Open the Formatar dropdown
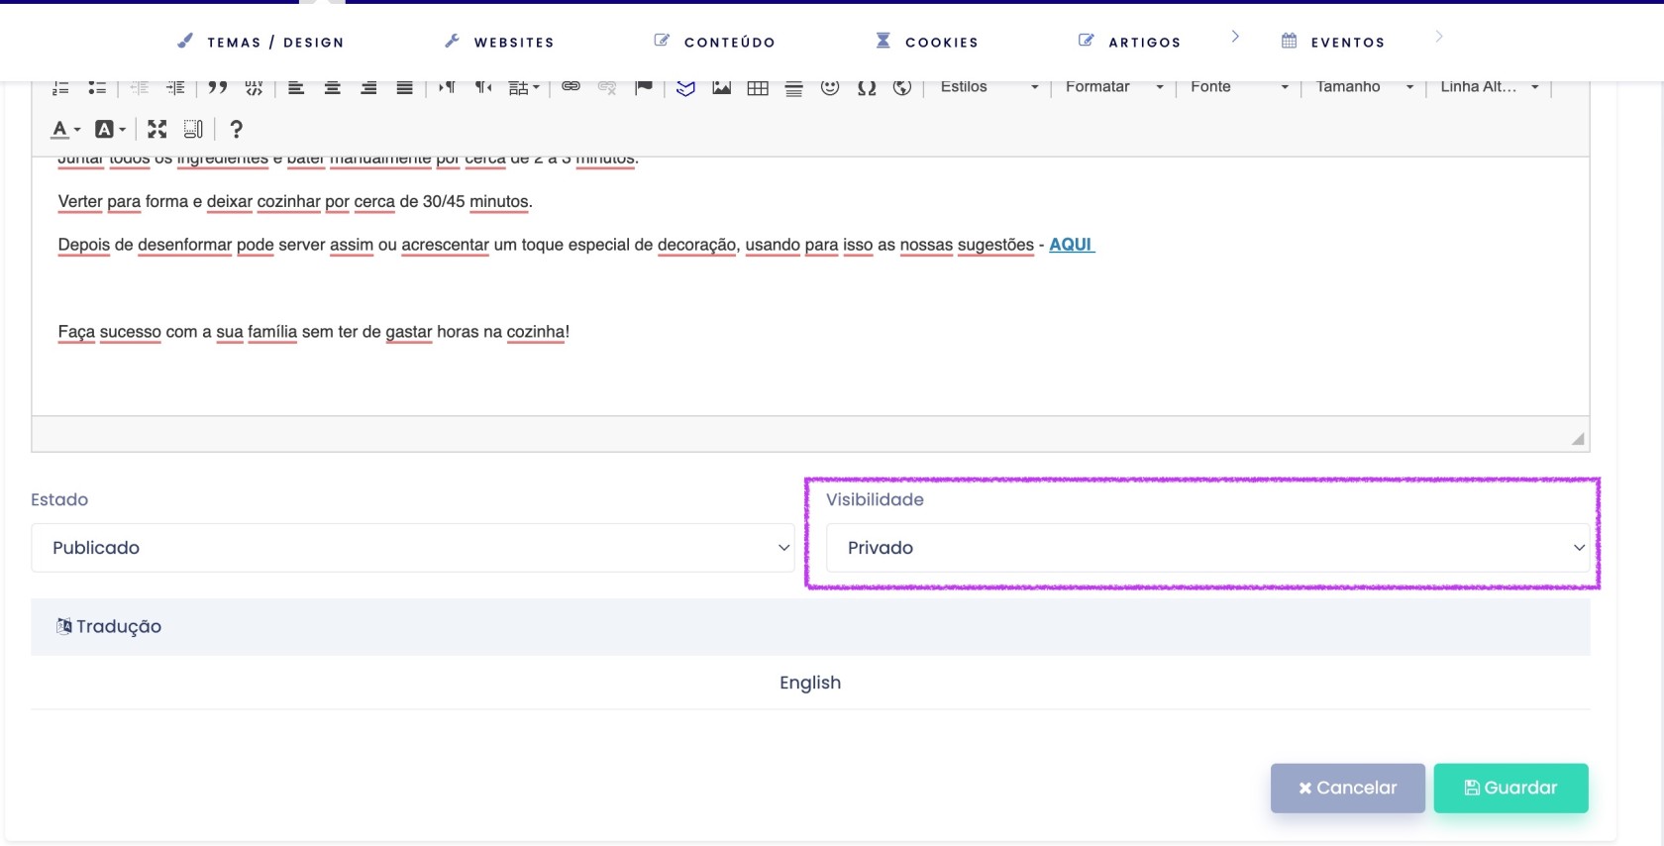The width and height of the screenshot is (1664, 846). coord(1113,87)
